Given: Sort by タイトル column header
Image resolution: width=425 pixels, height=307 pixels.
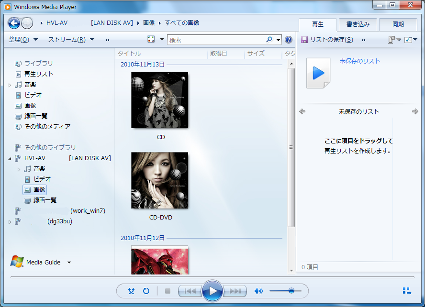Looking at the screenshot, I should (x=161, y=54).
